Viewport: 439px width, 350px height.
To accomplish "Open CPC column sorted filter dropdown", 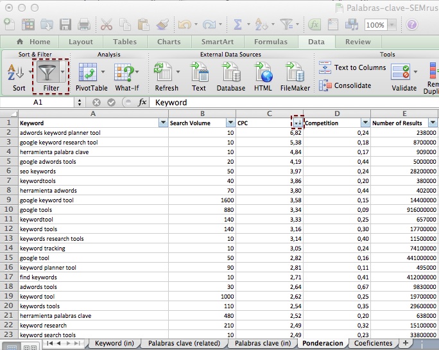I will pos(297,123).
